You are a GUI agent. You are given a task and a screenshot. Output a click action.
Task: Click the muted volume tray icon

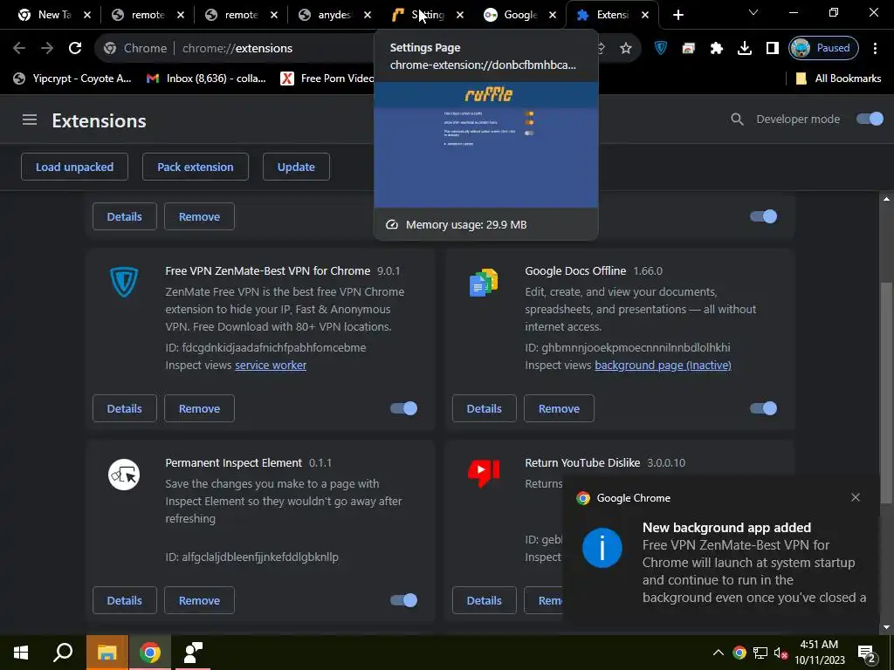781,653
